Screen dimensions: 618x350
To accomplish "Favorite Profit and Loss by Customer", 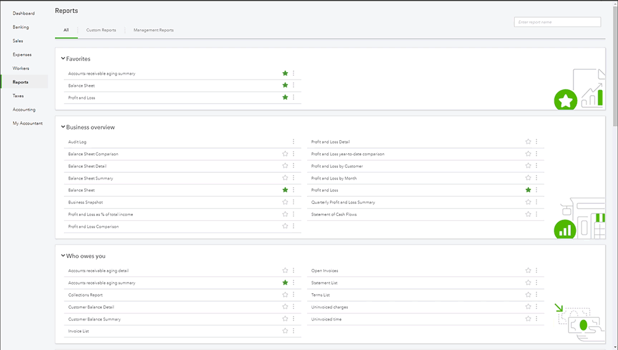I will coord(528,166).
